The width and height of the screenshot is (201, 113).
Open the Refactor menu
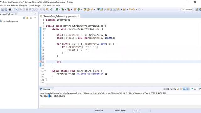[14, 6]
